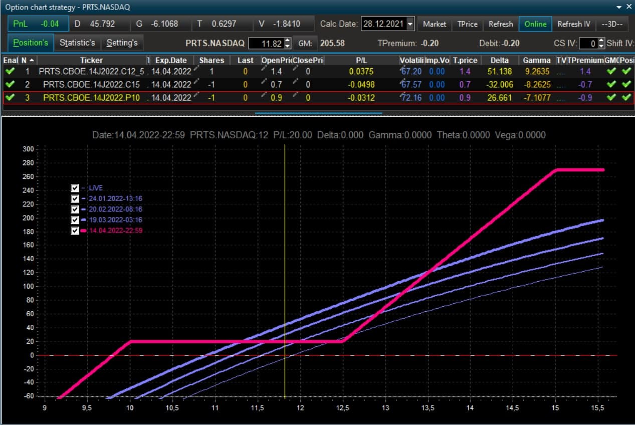635x425 pixels.
Task: Toggle the 24.01.2022-13:16 curve checkbox
Action: click(x=75, y=198)
